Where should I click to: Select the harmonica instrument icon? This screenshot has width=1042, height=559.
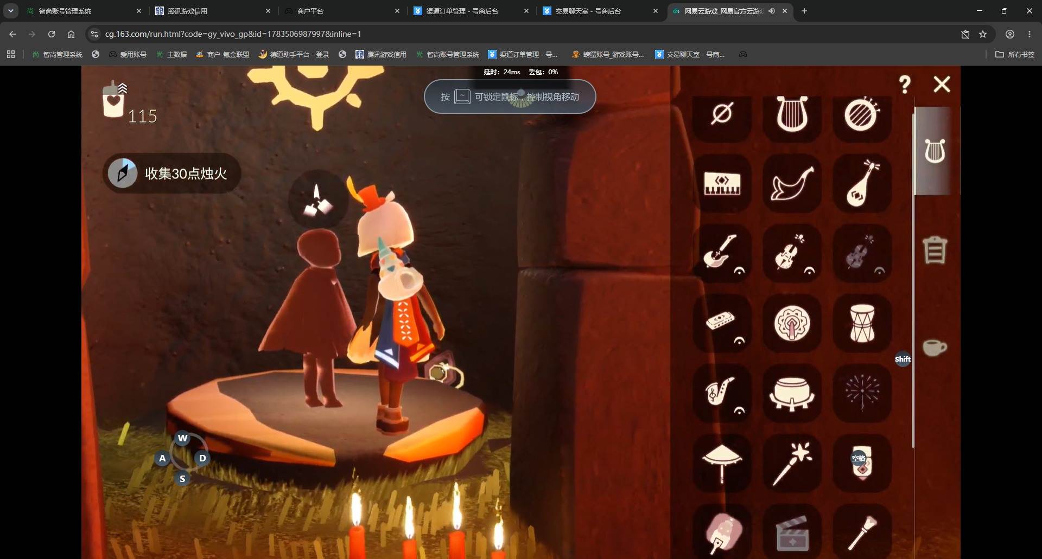[x=722, y=323]
